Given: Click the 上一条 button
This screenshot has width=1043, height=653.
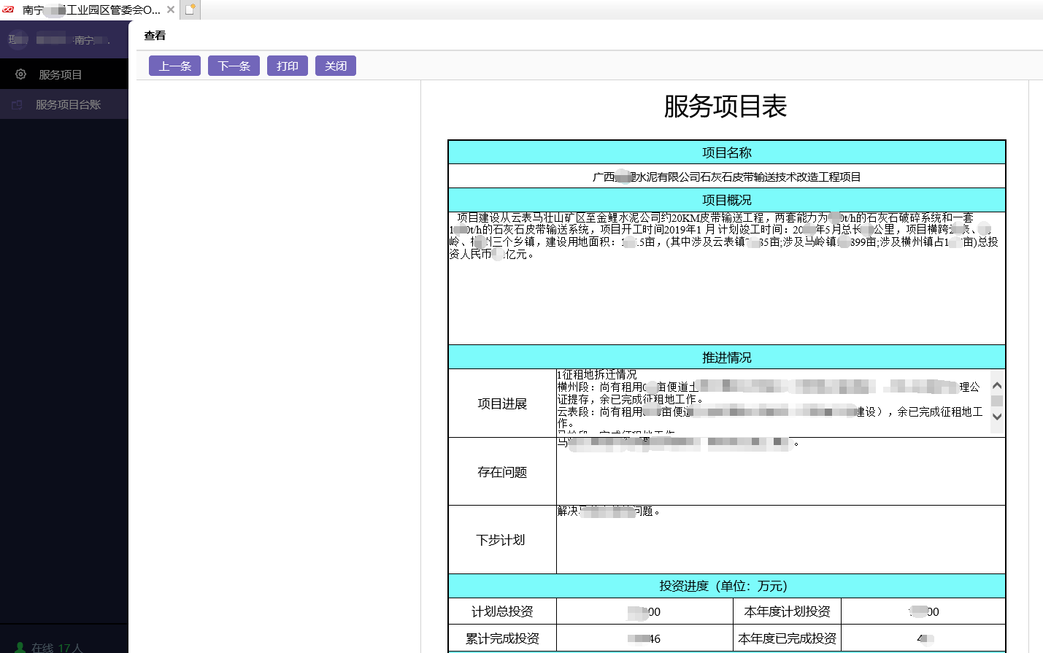Looking at the screenshot, I should pyautogui.click(x=174, y=65).
